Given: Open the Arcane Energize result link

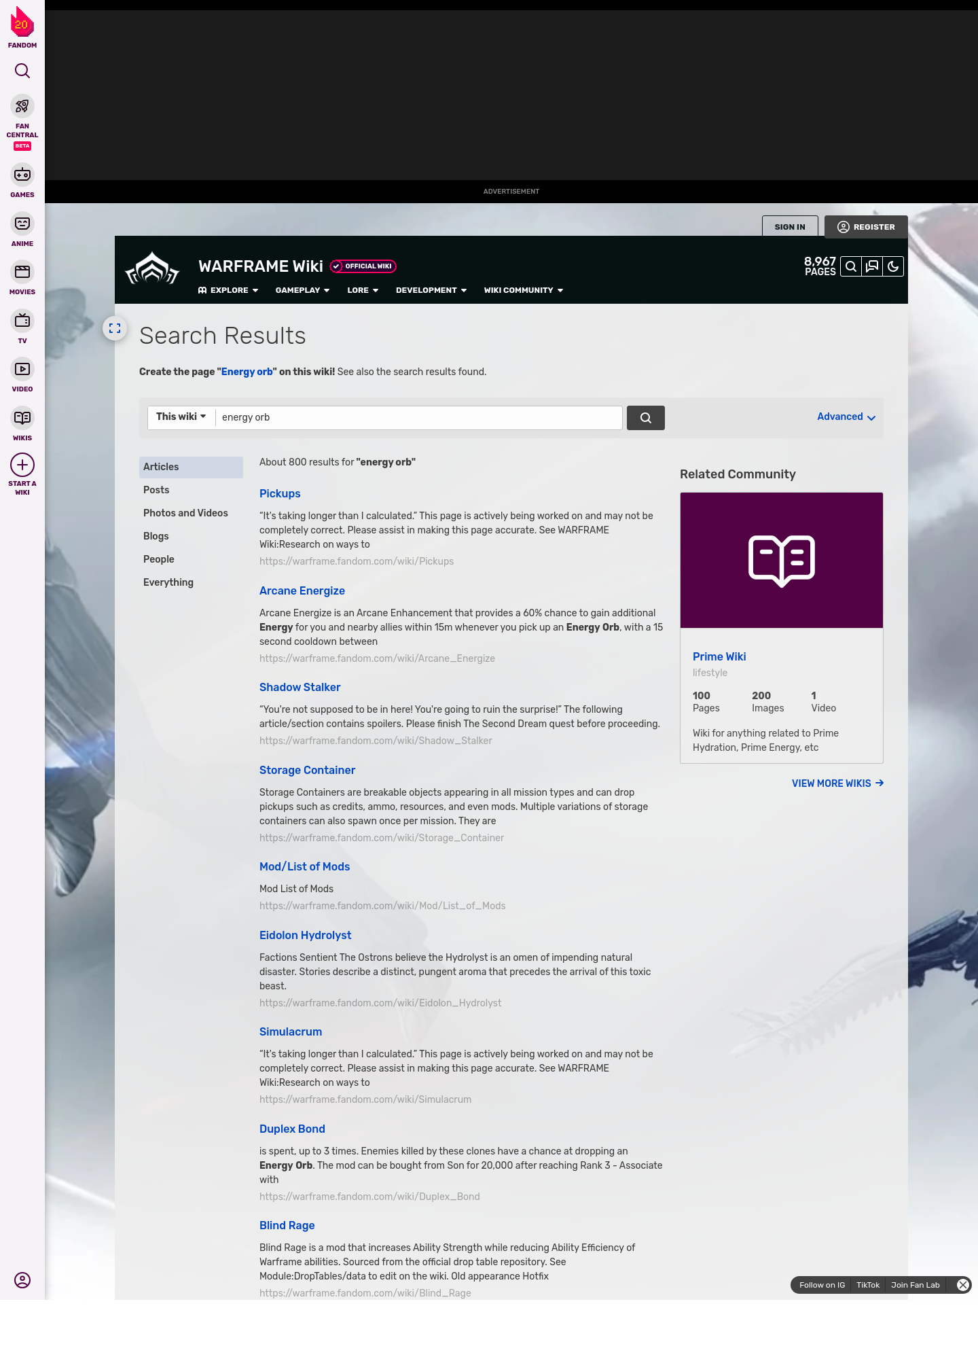Looking at the screenshot, I should click(x=302, y=591).
